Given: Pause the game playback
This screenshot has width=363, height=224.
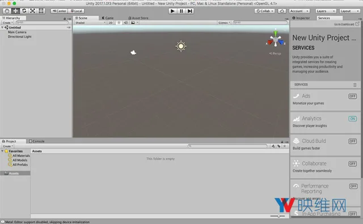Looking at the screenshot, I should tap(181, 11).
